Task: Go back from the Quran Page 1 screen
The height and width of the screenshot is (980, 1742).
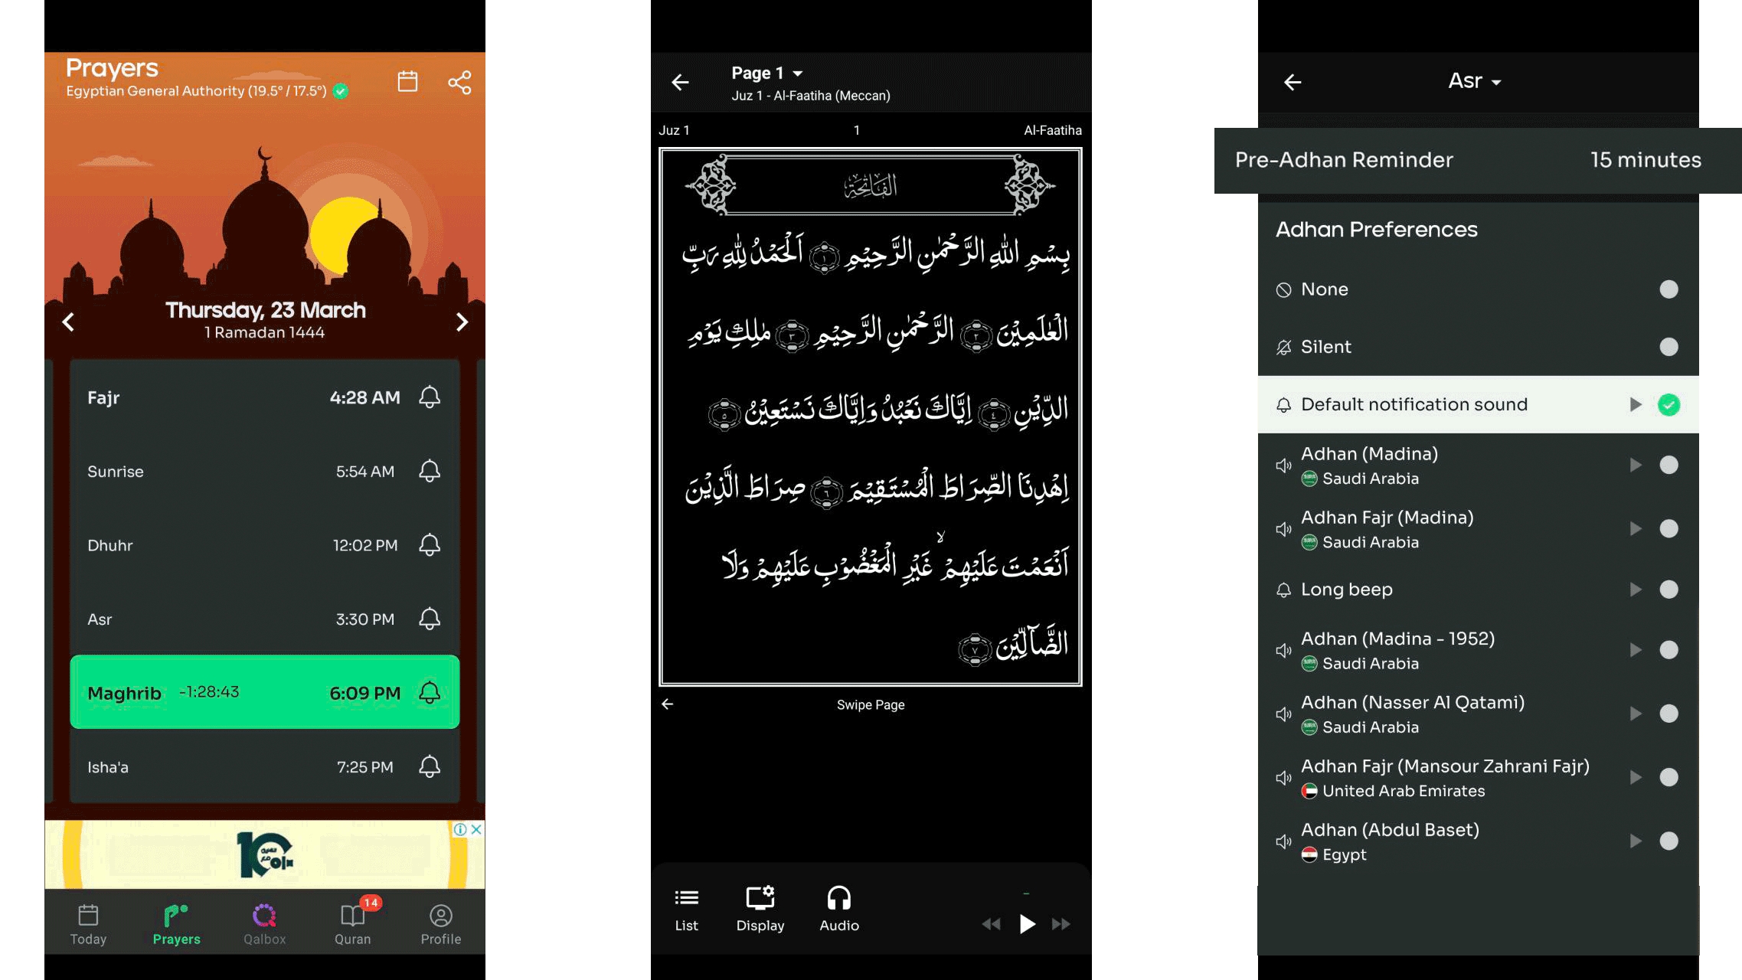Action: point(680,82)
